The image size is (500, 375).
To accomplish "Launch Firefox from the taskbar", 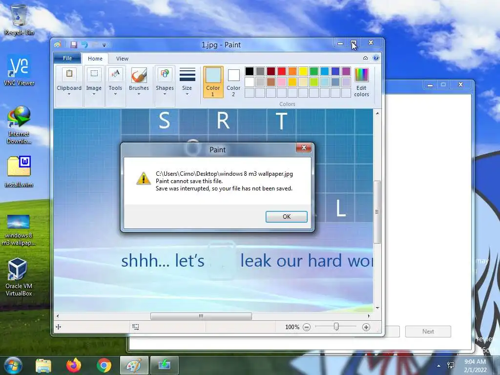I will [74, 365].
